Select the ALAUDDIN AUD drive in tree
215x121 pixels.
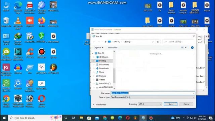106,87
